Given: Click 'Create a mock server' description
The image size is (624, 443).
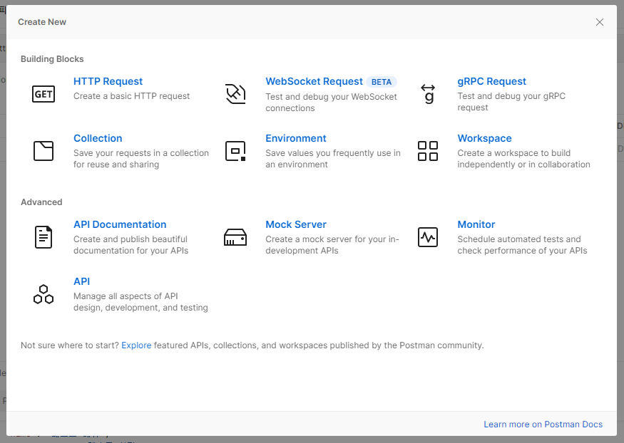Looking at the screenshot, I should tap(332, 245).
